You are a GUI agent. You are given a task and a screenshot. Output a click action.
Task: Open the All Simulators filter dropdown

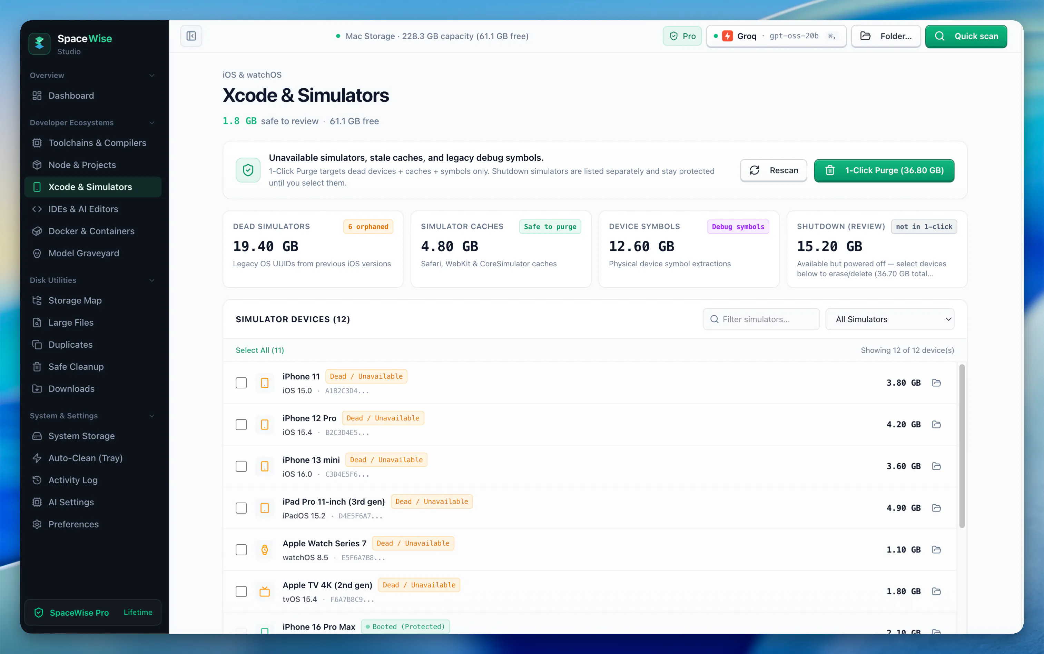pyautogui.click(x=889, y=319)
